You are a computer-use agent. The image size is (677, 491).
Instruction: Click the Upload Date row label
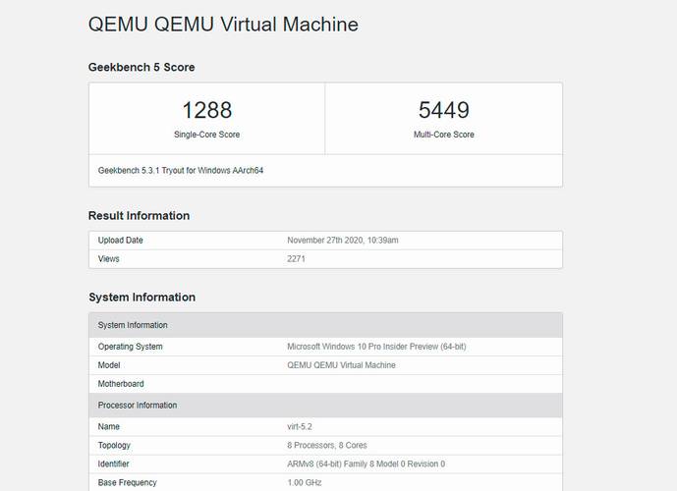click(120, 241)
